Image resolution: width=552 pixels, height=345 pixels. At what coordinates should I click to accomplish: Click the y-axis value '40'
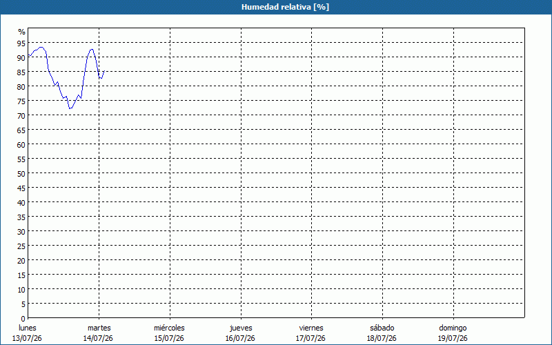[21, 203]
